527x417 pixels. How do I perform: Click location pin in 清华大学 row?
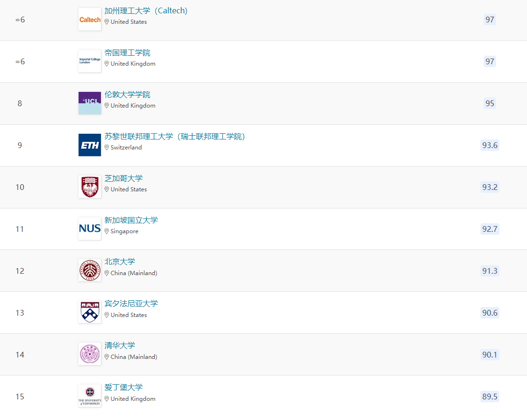pos(107,357)
